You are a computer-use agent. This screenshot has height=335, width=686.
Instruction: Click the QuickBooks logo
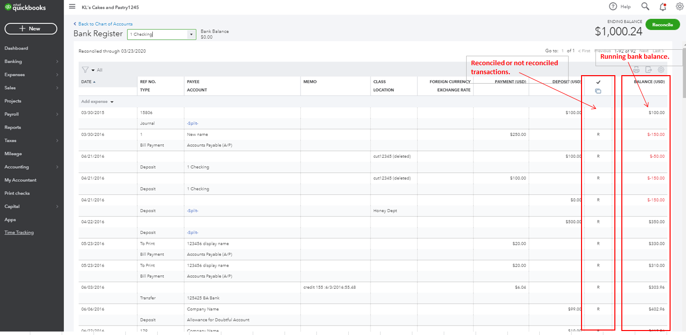coord(25,7)
